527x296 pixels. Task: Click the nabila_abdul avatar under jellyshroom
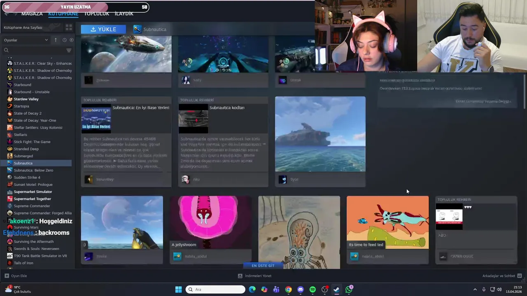point(177,257)
